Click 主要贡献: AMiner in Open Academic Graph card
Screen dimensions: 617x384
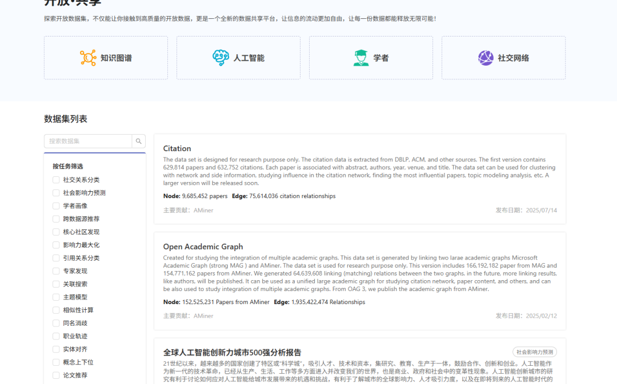(188, 316)
